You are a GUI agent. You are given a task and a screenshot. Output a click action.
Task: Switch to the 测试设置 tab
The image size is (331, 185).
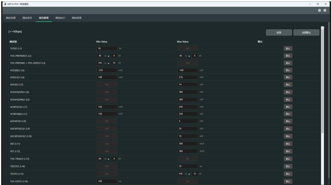point(11,18)
